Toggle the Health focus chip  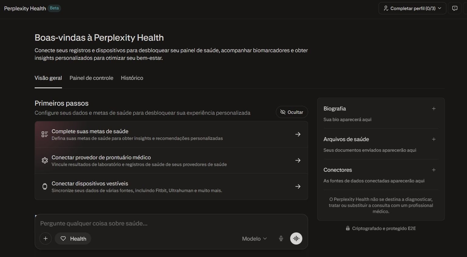point(73,238)
